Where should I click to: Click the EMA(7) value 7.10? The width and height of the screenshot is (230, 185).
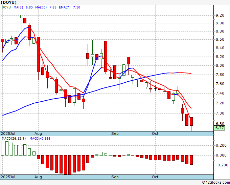pyautogui.click(x=76, y=7)
